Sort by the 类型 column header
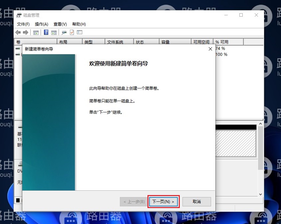 [94, 42]
